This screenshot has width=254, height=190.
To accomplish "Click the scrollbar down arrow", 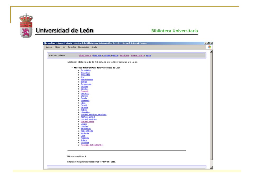I will click(x=211, y=167).
